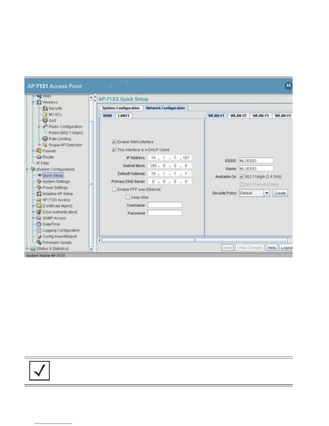The image size is (329, 426).
Task: Click the Firewall icon
Action: pyautogui.click(x=39, y=151)
